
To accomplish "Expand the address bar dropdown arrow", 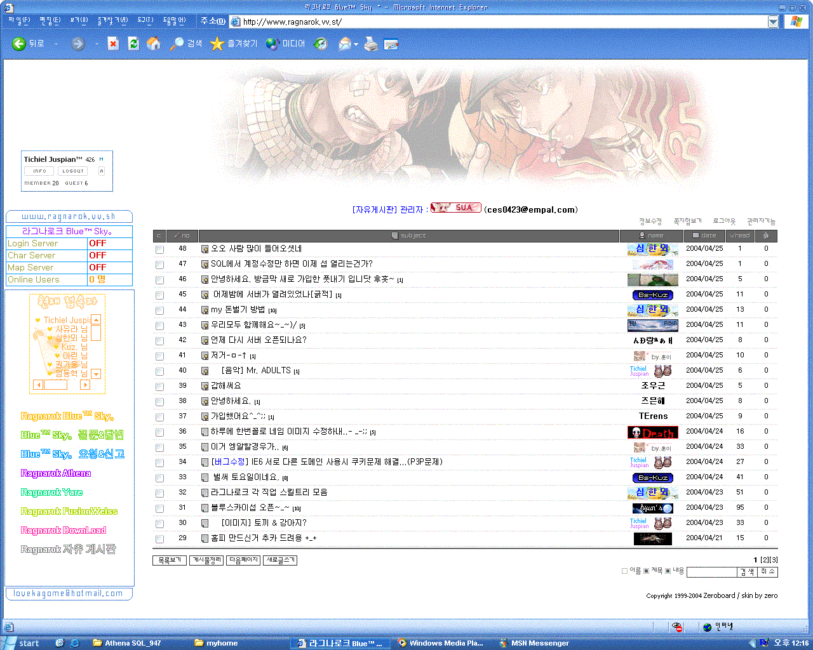I will click(x=773, y=22).
